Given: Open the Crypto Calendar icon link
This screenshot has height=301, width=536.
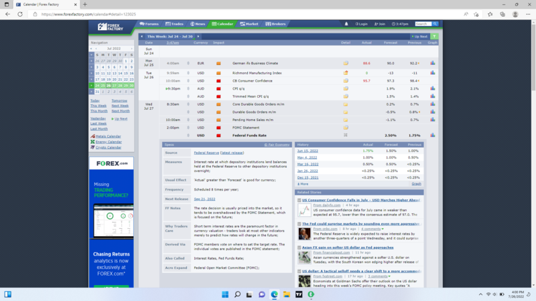Looking at the screenshot, I should pyautogui.click(x=92, y=147).
